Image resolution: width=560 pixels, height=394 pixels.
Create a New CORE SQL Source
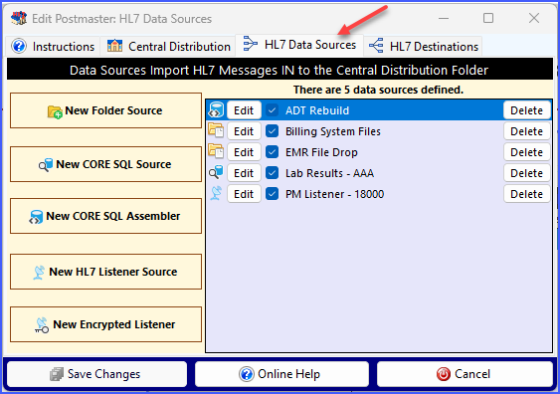pos(105,164)
